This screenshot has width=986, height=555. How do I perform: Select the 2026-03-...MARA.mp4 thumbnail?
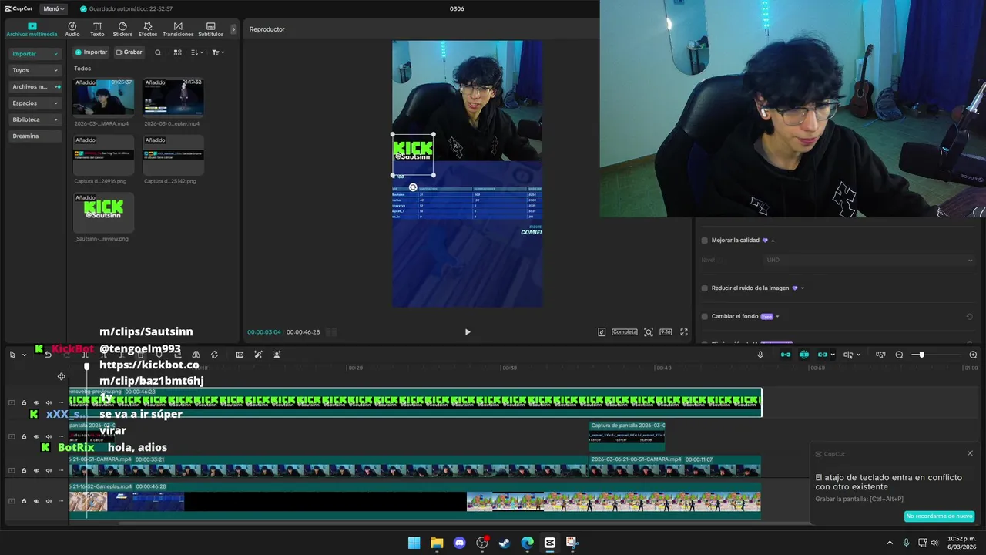click(x=103, y=96)
